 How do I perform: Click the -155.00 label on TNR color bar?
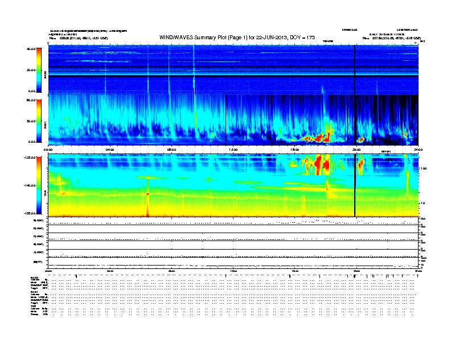point(30,213)
